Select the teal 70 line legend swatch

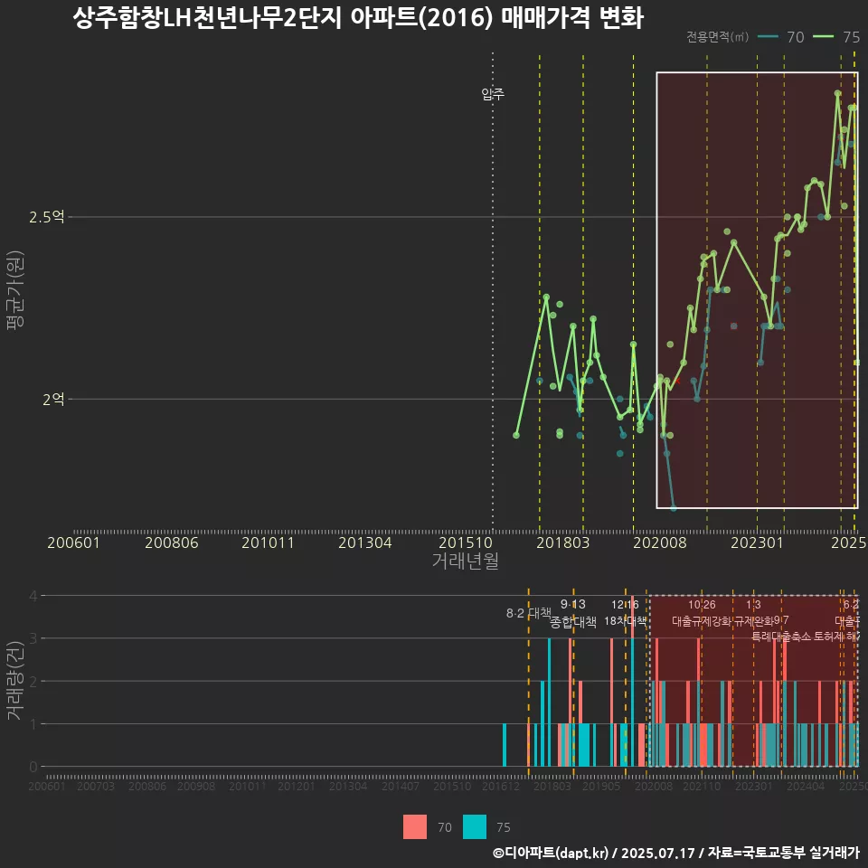[768, 37]
